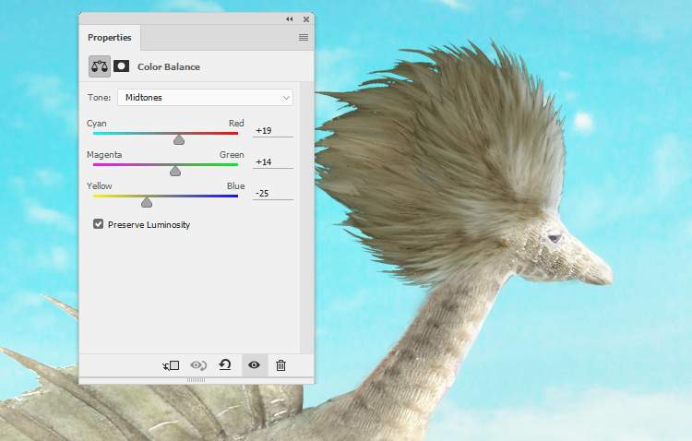
Task: Reset adjustment to defaults
Action: tap(224, 365)
